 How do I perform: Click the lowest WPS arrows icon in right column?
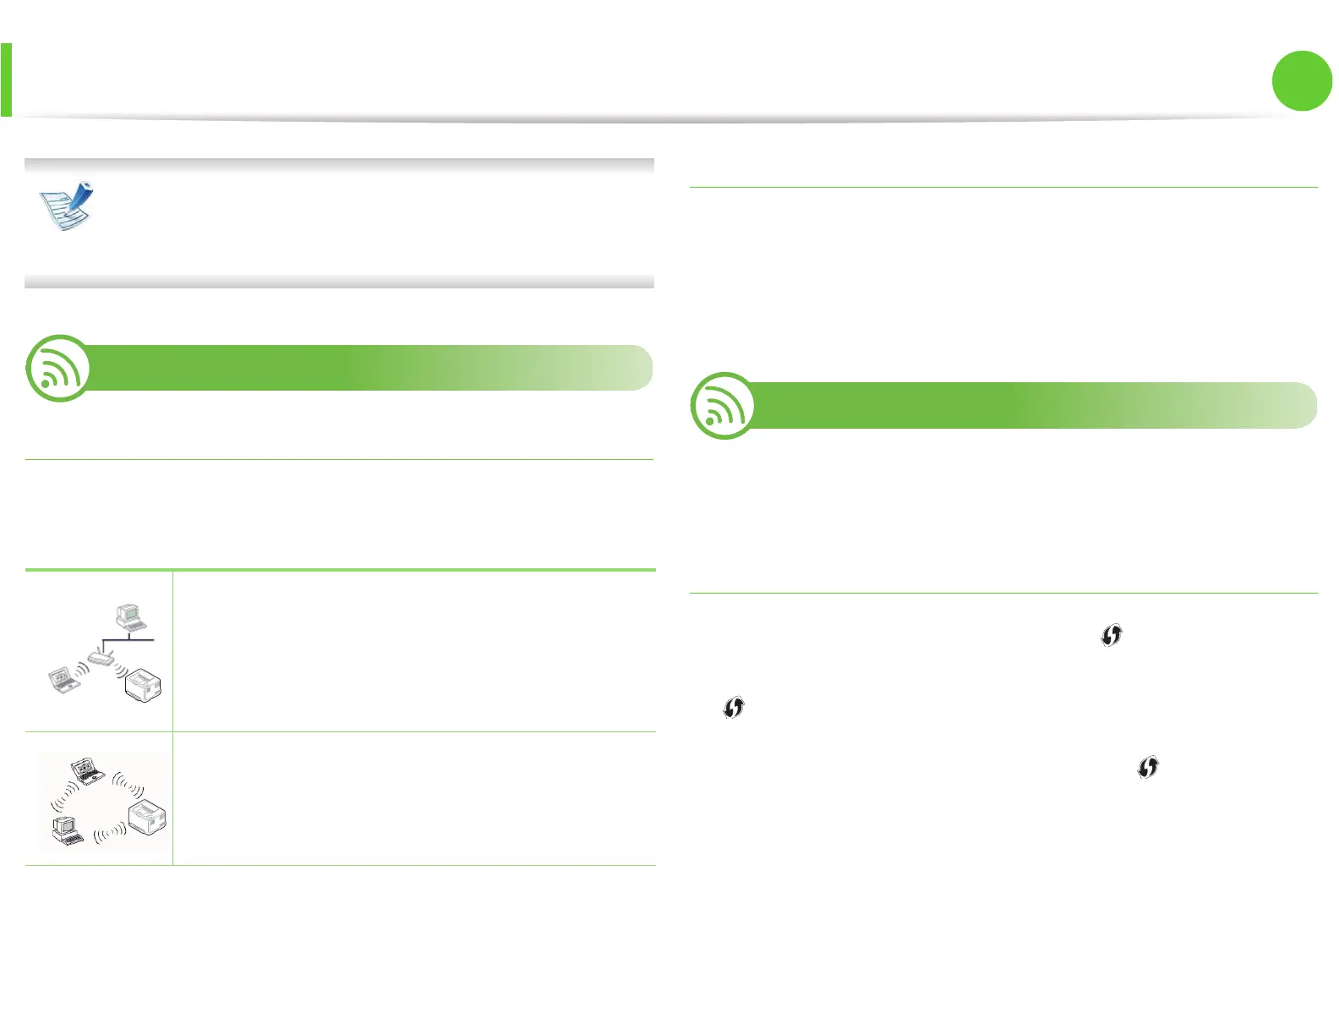tap(1148, 767)
